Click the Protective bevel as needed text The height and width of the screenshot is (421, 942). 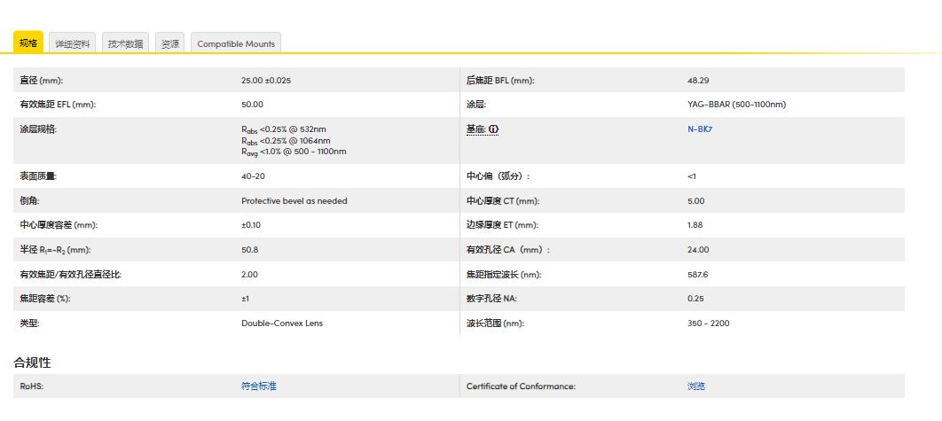[x=294, y=201]
